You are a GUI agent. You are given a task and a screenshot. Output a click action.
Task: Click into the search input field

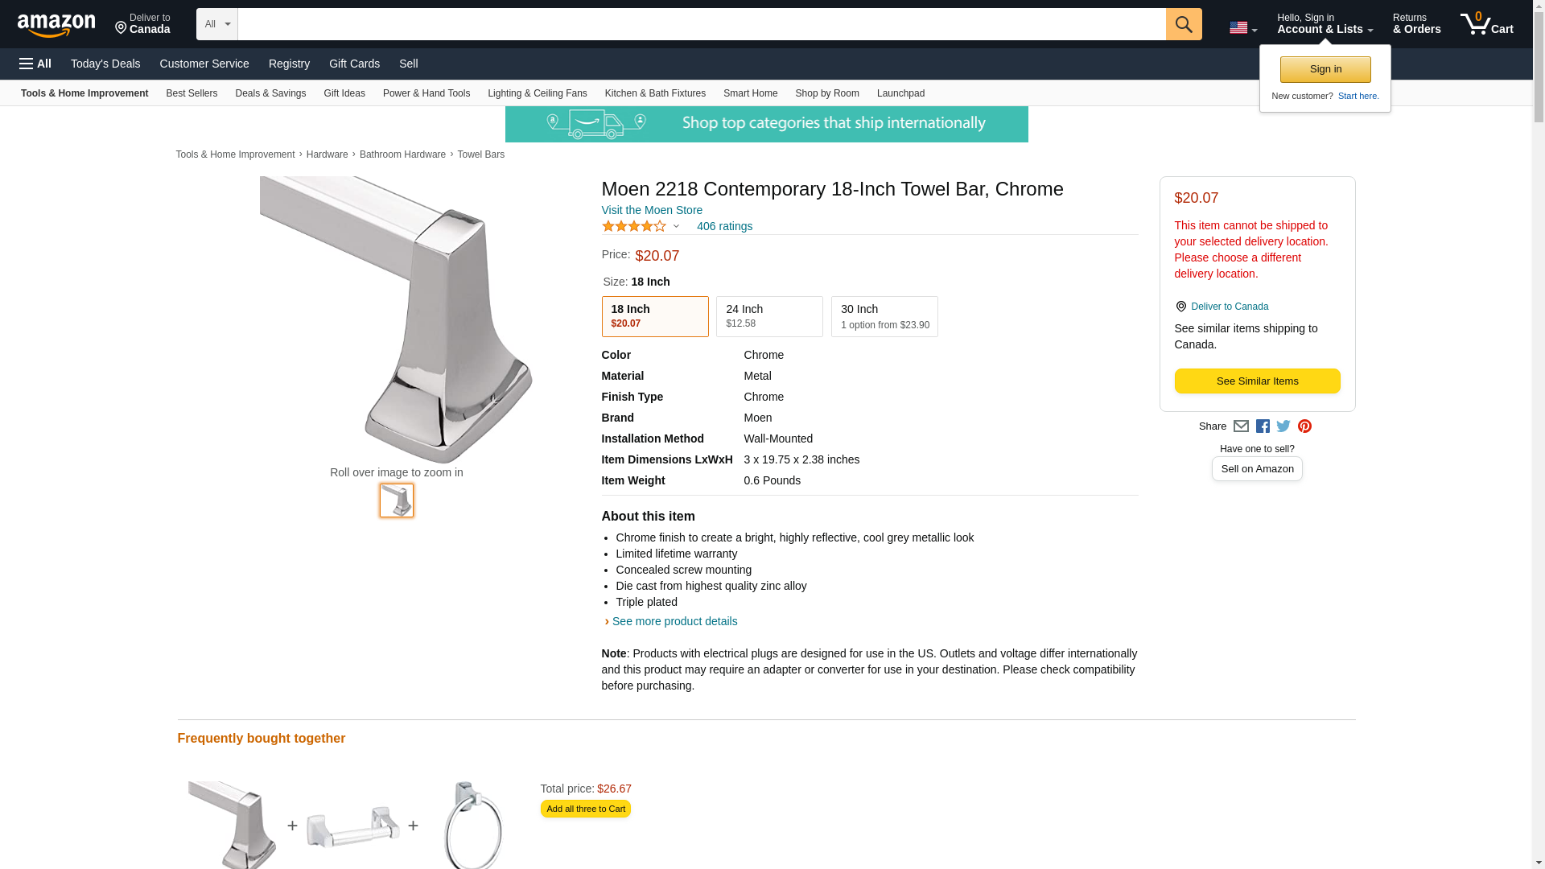[701, 24]
